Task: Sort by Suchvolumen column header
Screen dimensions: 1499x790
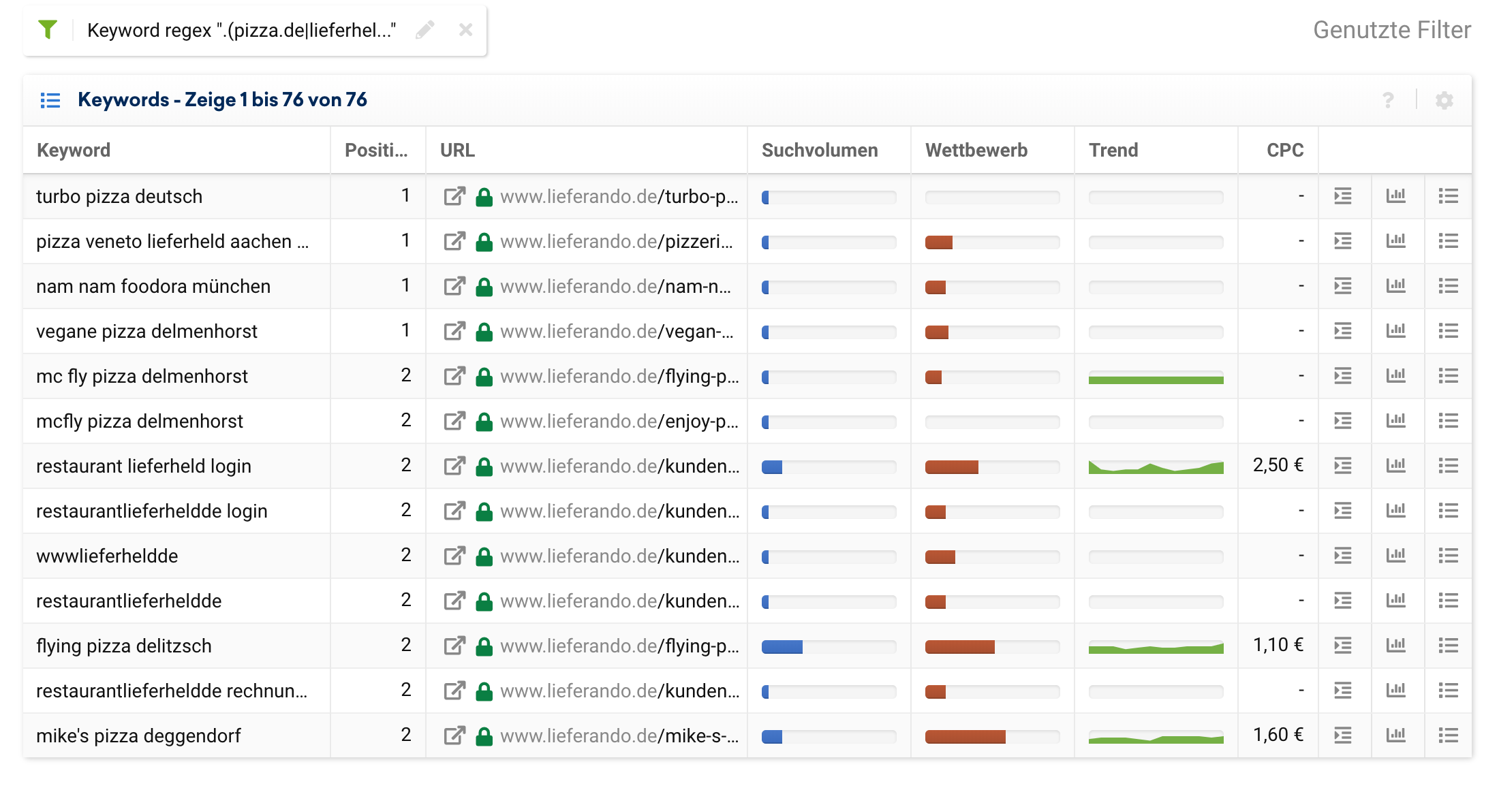Action: [x=820, y=150]
